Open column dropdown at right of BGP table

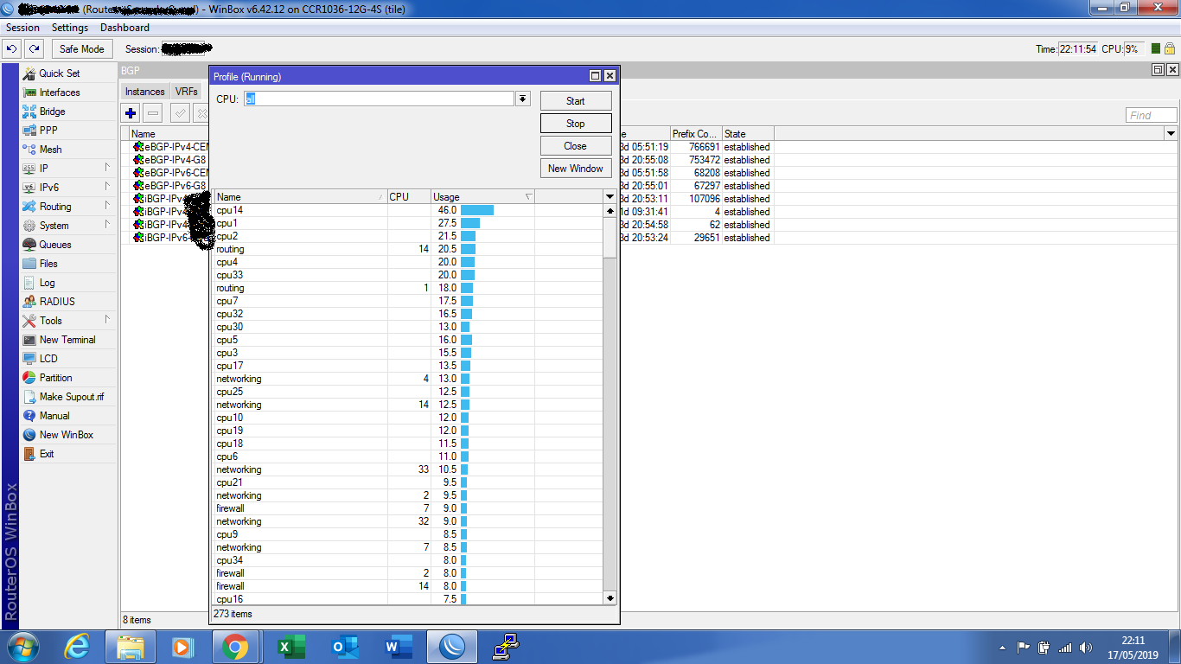(1171, 134)
